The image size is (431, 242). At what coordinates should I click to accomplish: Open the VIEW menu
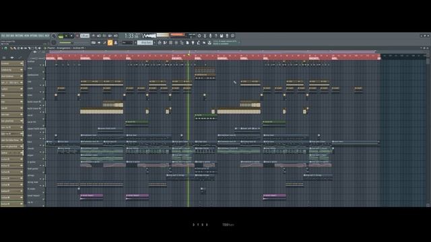point(26,36)
